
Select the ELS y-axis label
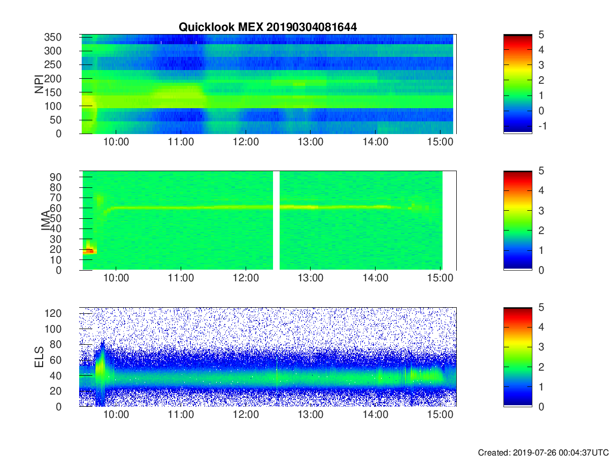pyautogui.click(x=39, y=357)
